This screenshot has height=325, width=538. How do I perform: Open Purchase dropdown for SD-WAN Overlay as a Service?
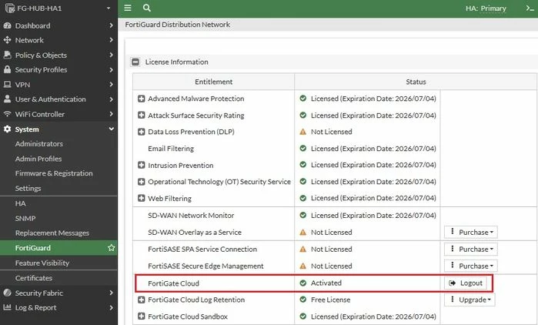(471, 232)
